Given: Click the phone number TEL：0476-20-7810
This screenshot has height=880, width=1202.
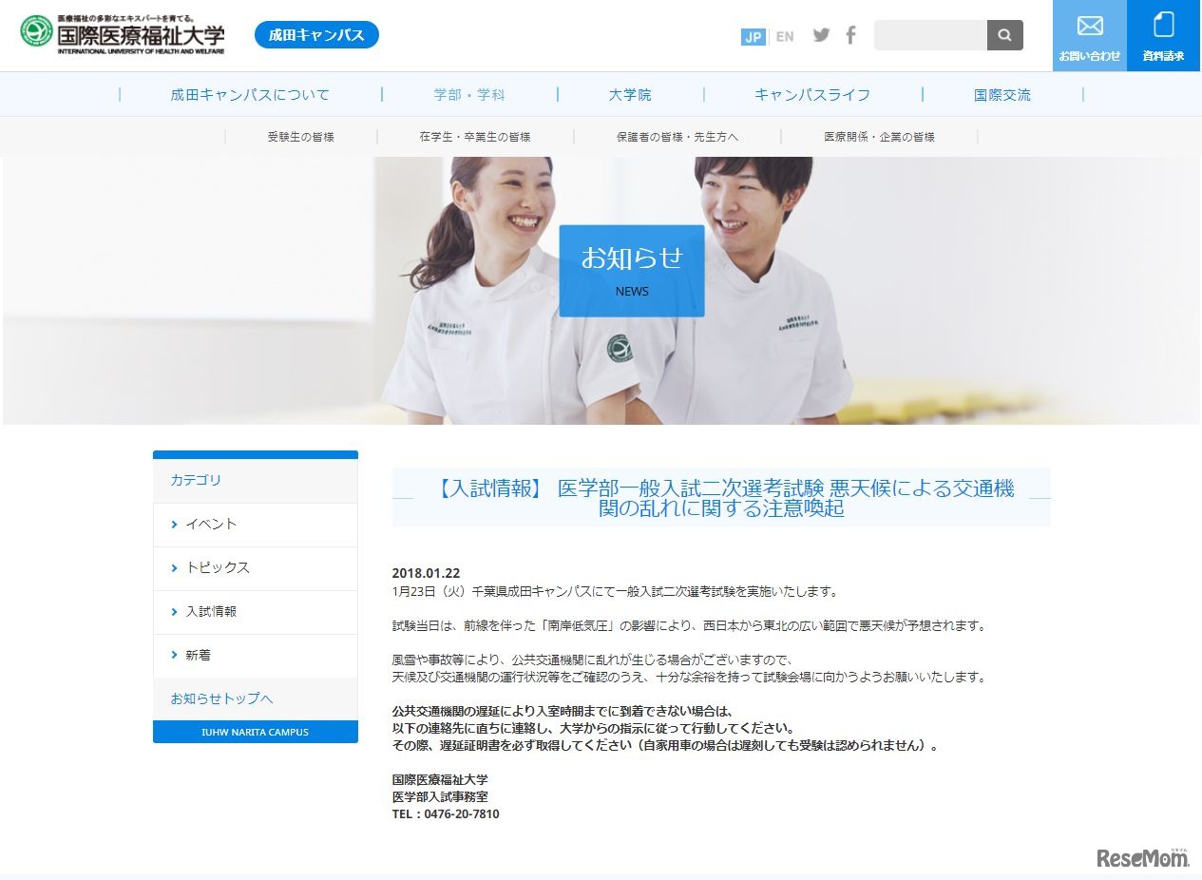Looking at the screenshot, I should (x=446, y=814).
